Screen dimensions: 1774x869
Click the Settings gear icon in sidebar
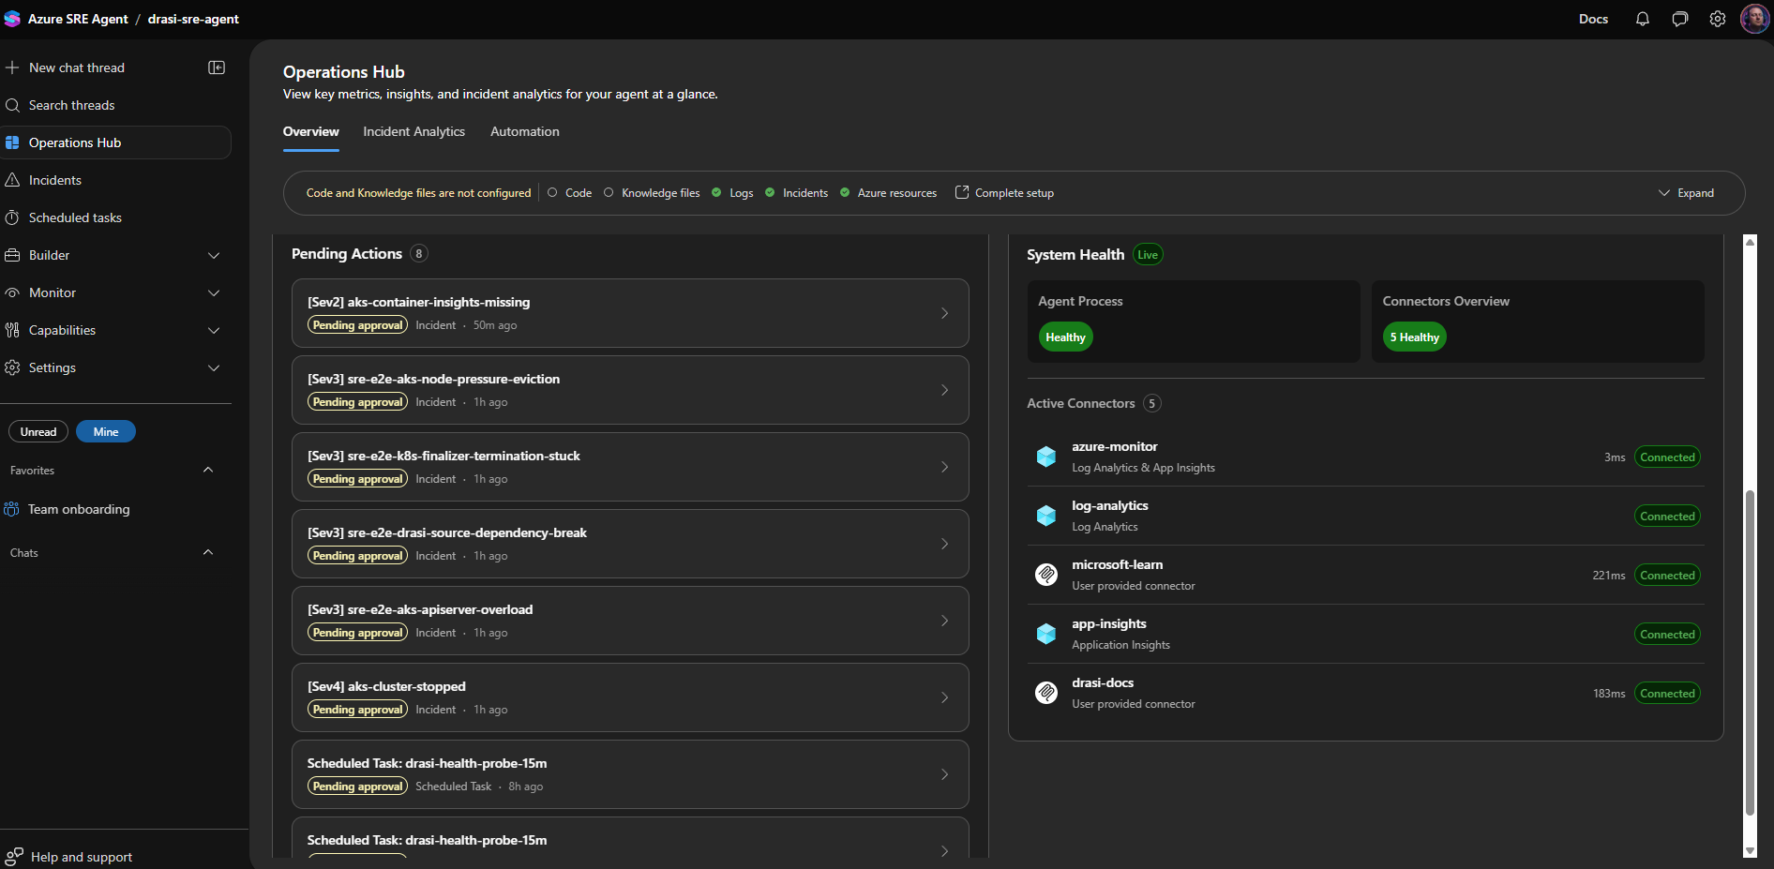[x=12, y=367]
